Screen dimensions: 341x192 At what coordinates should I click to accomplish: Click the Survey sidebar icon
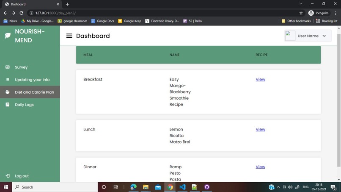point(7,67)
